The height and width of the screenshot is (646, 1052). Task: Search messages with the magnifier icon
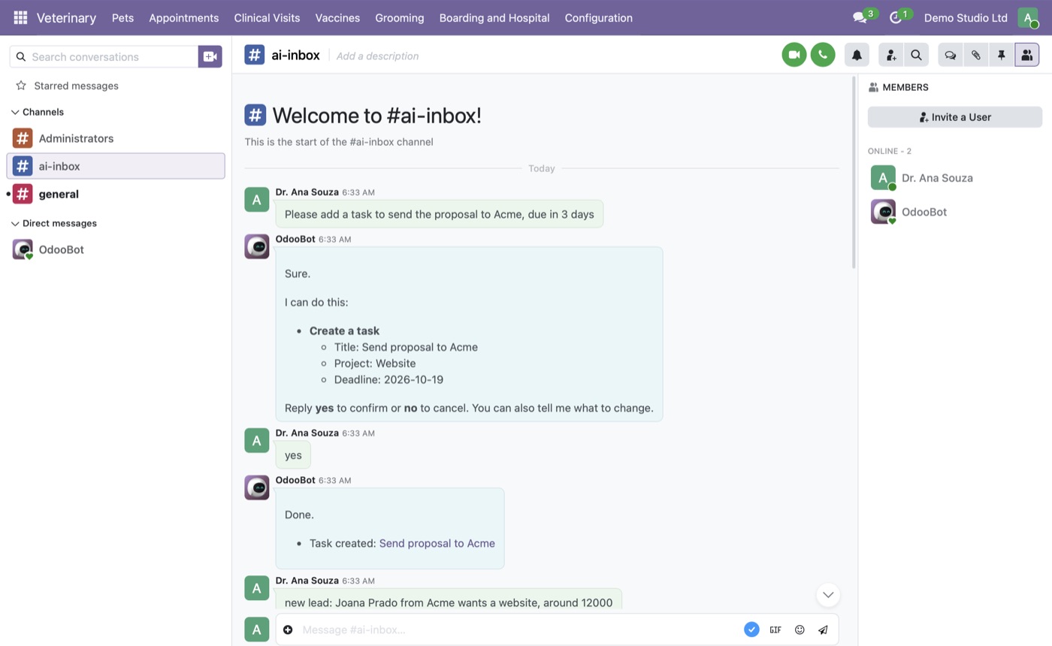pos(916,55)
